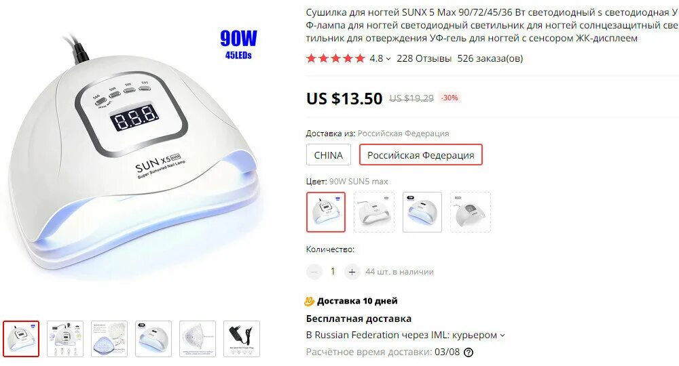
Task: Click the 10-day delivery badge icon
Action: [309, 301]
